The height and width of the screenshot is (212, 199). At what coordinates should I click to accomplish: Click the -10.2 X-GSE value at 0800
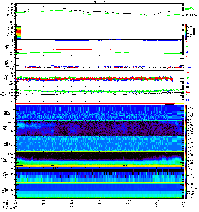[x=184, y=201]
